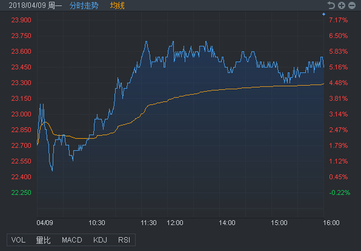Click price label 23.750
This screenshot has width=361, height=251.
[21, 35]
